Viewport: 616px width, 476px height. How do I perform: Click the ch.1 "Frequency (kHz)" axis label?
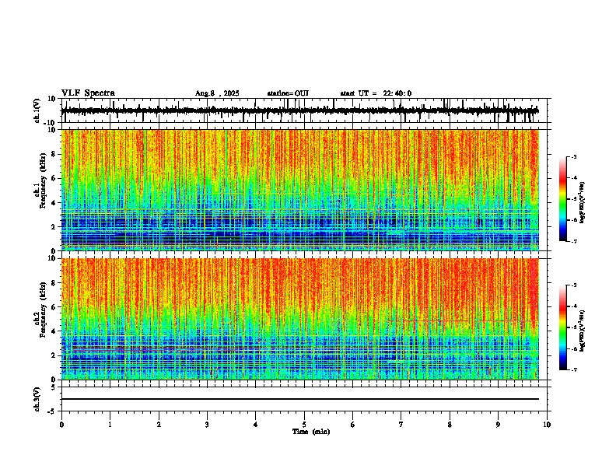[44, 181]
